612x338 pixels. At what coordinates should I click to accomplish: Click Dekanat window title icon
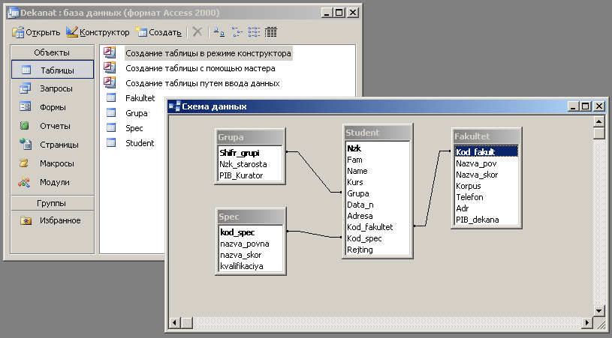coord(14,13)
